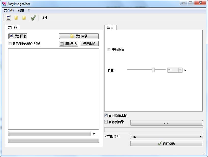Click the second yellow folder toolbar icon
Screen dimensions: 208x157
24,18
